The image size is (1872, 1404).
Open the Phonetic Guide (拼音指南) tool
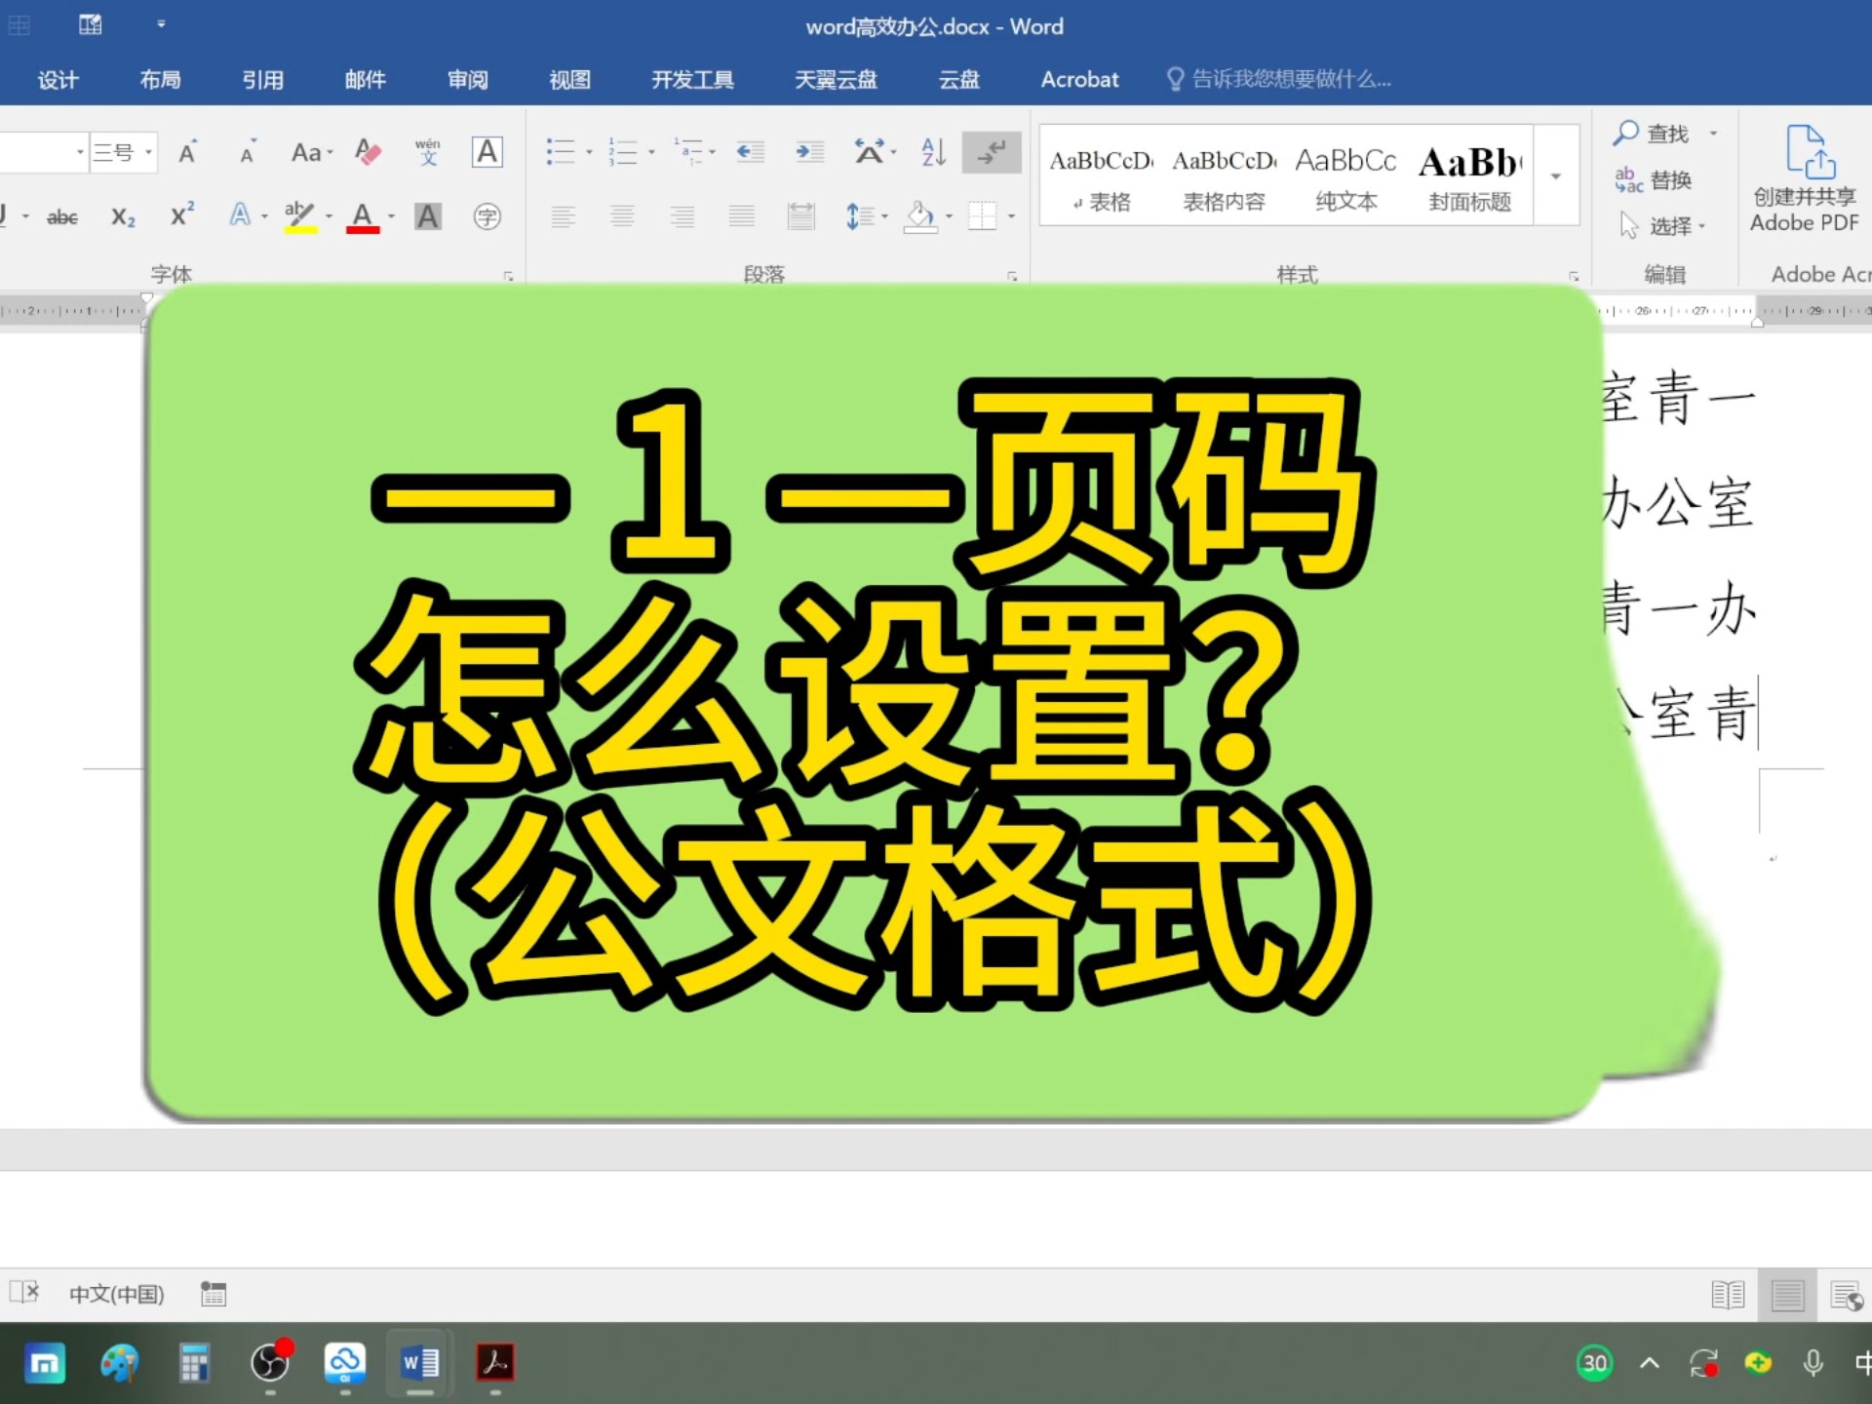(427, 152)
